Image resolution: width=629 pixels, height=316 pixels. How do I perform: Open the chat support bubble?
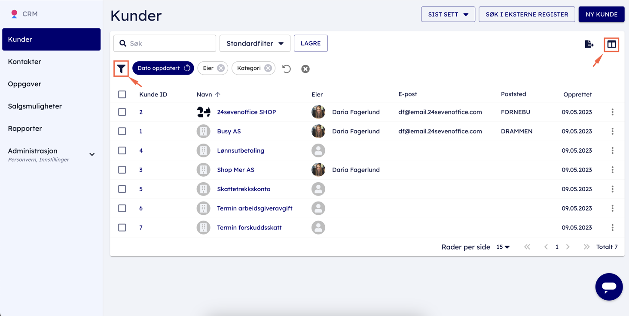click(x=609, y=286)
